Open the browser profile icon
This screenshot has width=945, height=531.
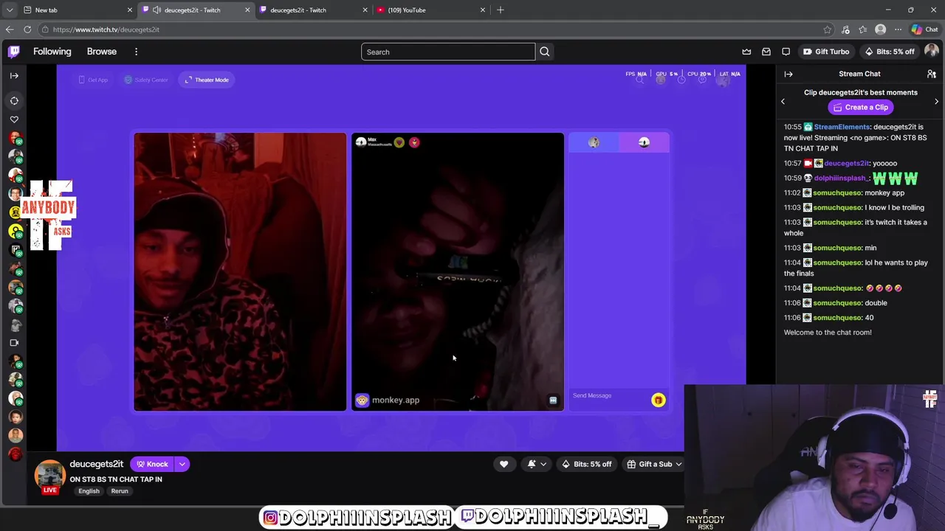(x=880, y=29)
